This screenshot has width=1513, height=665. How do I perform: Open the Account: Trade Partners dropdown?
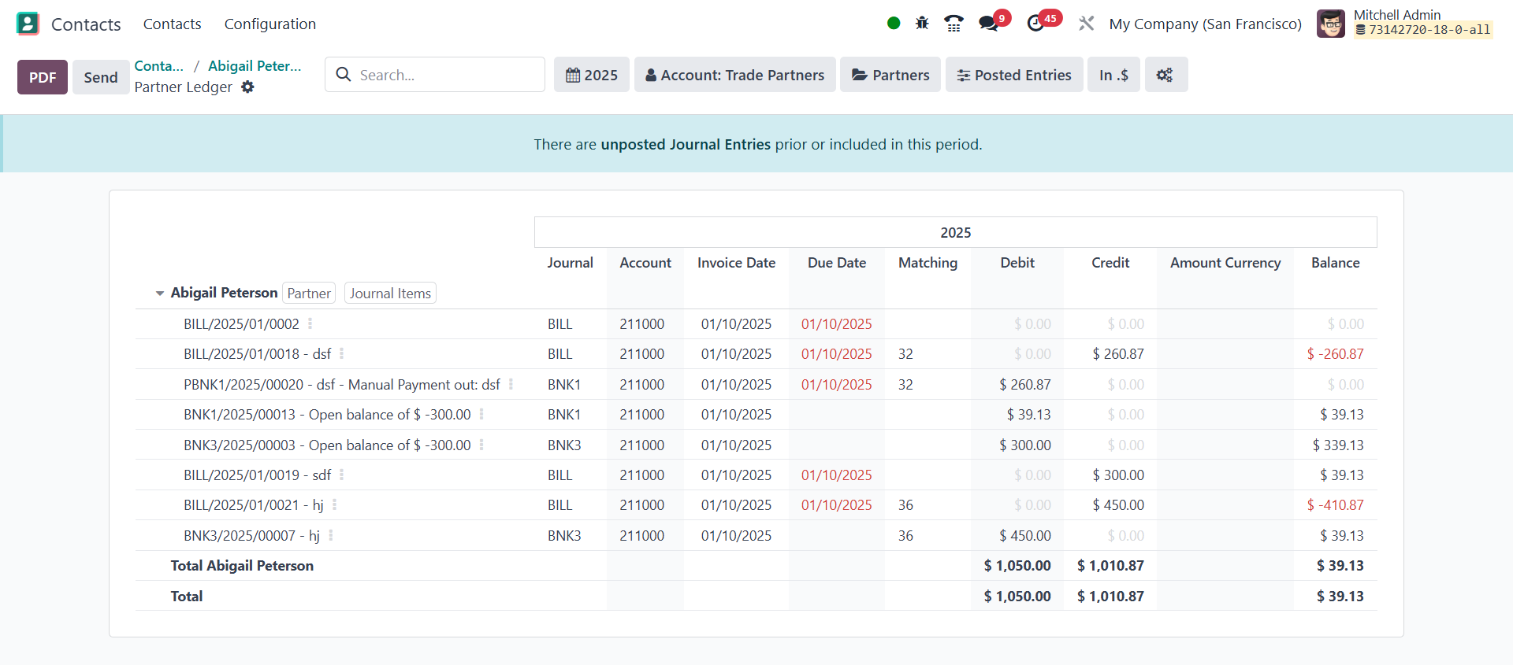(734, 75)
